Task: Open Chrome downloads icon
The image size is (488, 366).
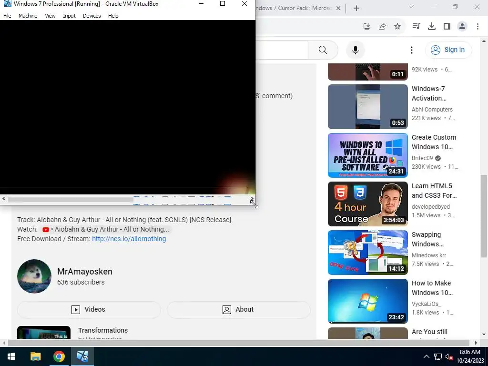Action: pos(432,27)
